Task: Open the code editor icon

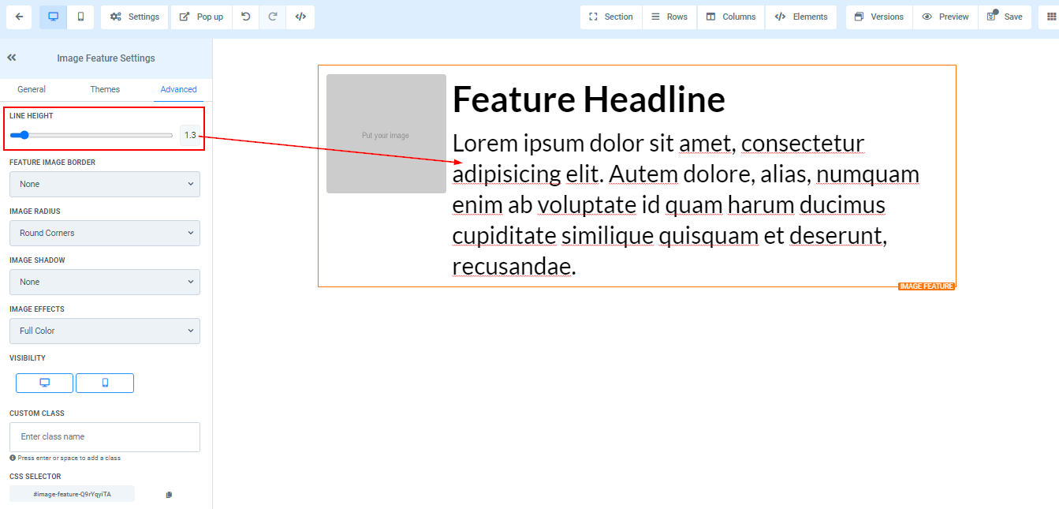Action: pos(300,17)
